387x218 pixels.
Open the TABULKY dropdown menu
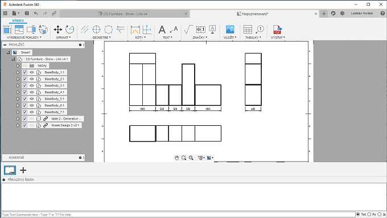[x=253, y=38]
